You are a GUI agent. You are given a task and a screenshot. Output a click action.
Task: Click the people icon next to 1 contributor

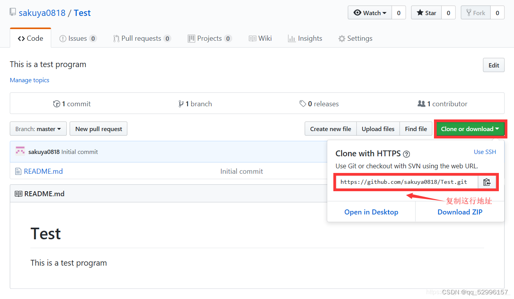(421, 104)
